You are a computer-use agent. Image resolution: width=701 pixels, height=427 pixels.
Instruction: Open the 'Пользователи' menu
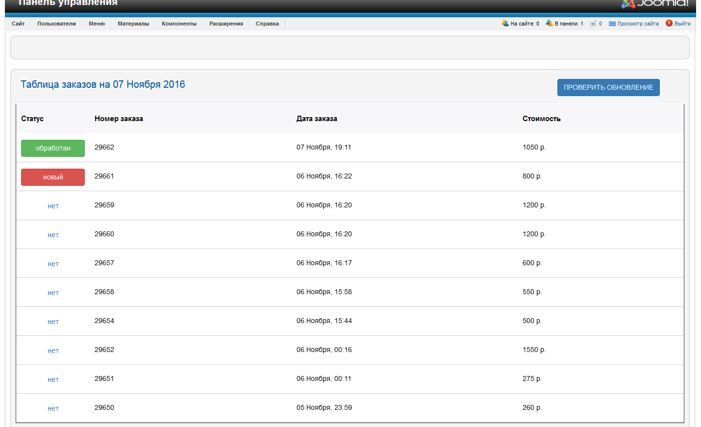tap(56, 24)
